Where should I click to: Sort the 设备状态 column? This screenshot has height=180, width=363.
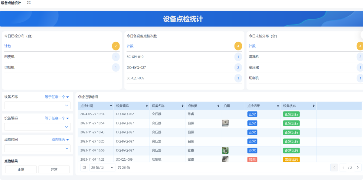[314, 106]
